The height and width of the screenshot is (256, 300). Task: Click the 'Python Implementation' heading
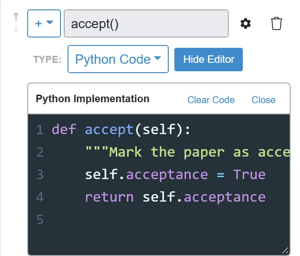93,99
